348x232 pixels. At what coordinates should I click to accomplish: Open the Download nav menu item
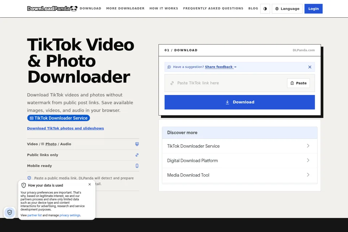(91, 8)
